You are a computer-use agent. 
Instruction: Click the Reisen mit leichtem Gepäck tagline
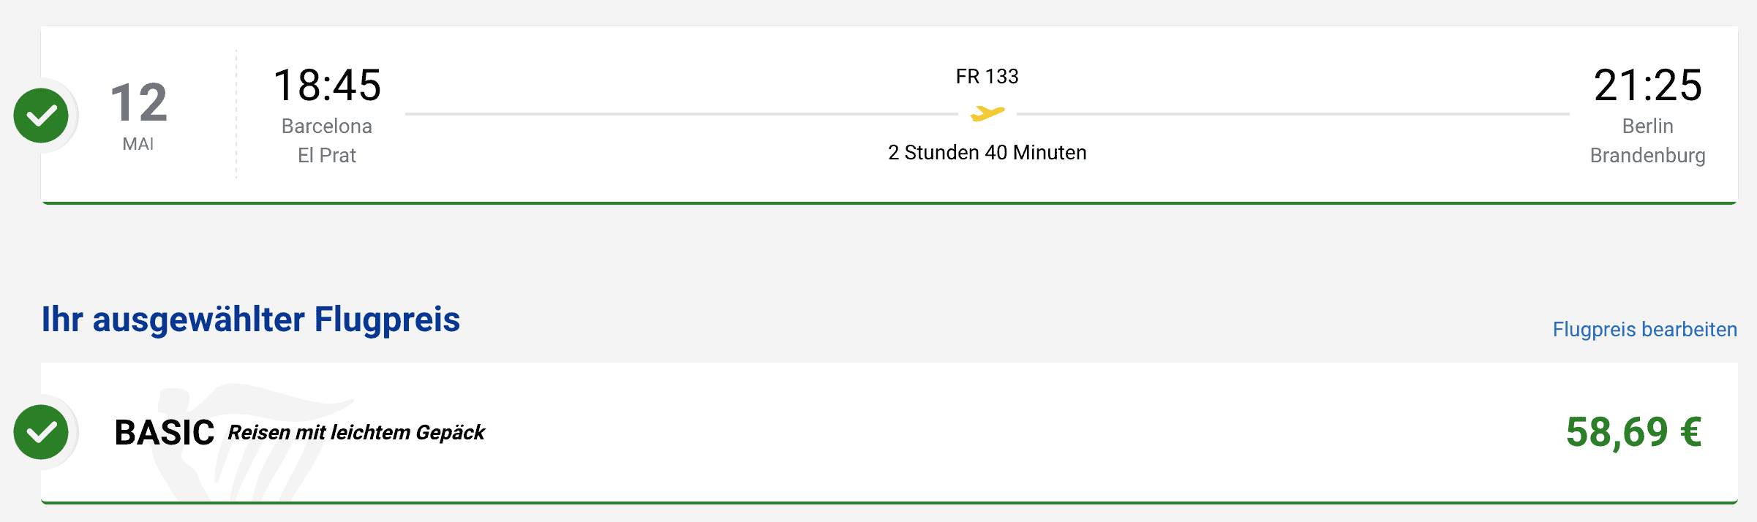[356, 433]
